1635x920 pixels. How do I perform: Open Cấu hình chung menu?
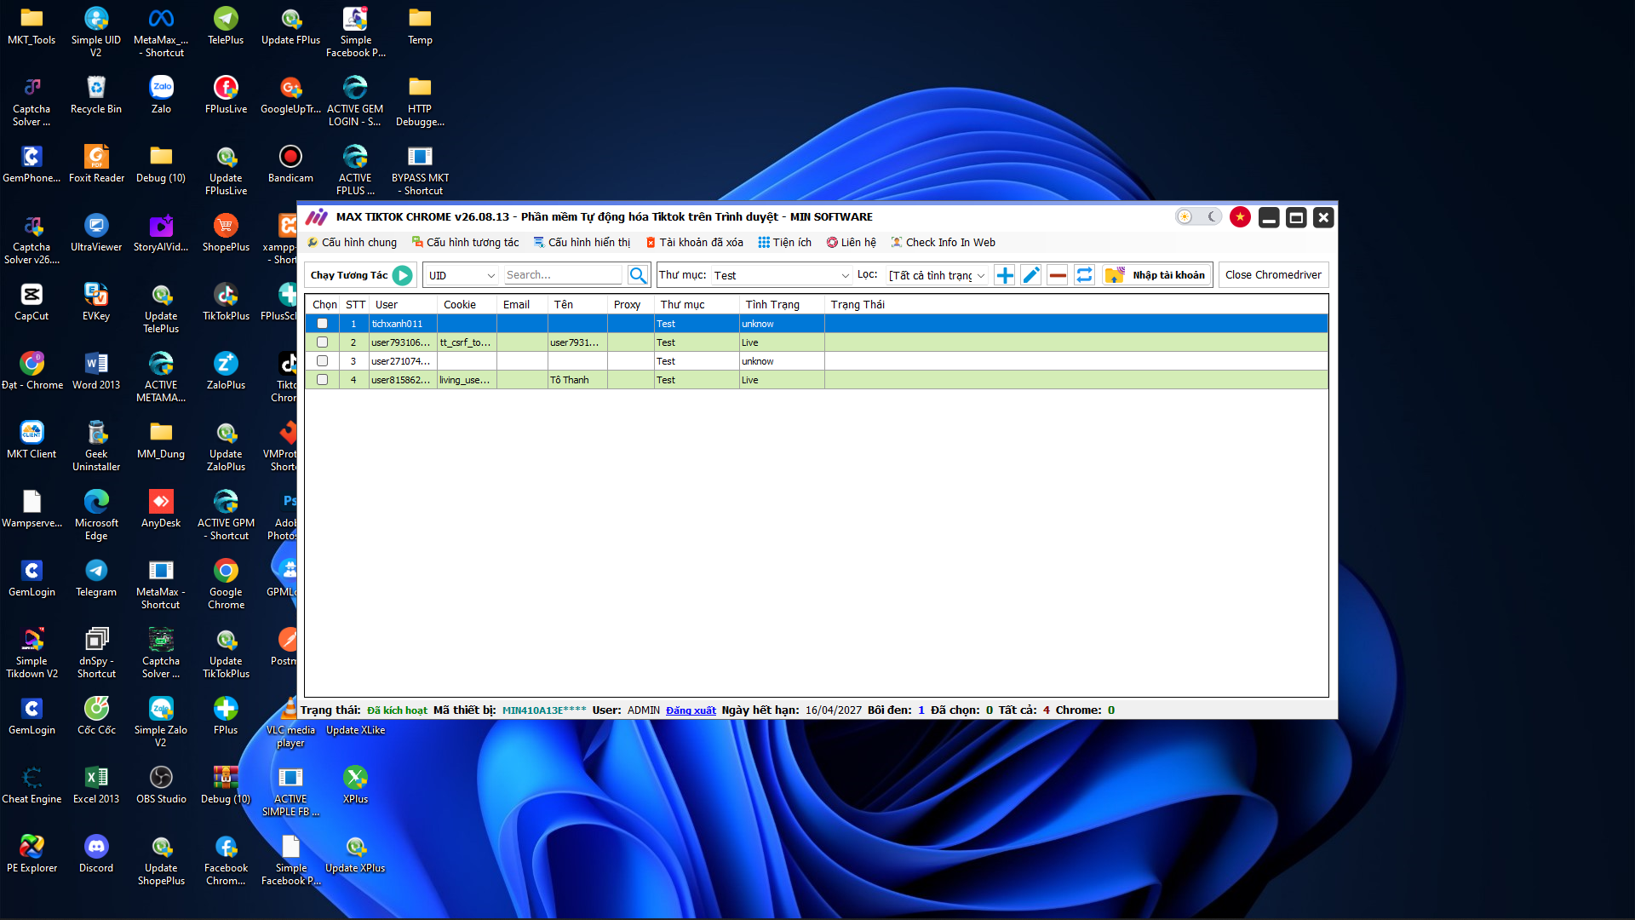click(352, 243)
